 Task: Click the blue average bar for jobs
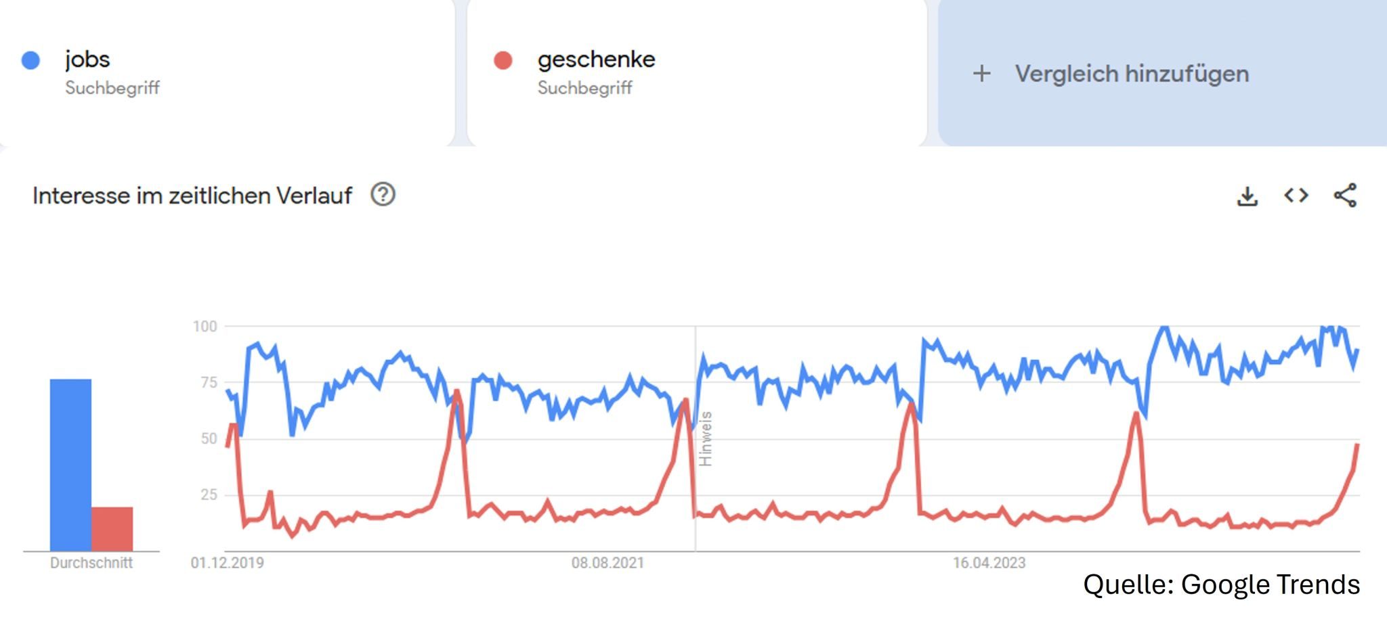[x=70, y=464]
